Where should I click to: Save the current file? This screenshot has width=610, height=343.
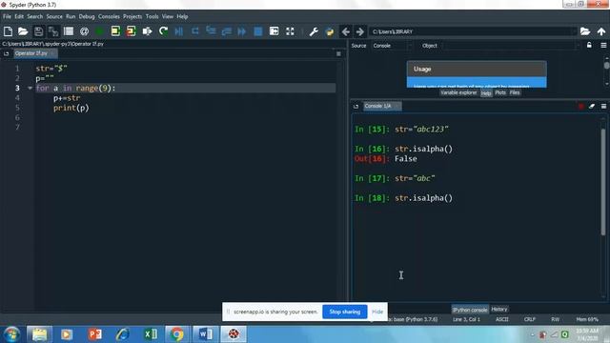[x=38, y=31]
